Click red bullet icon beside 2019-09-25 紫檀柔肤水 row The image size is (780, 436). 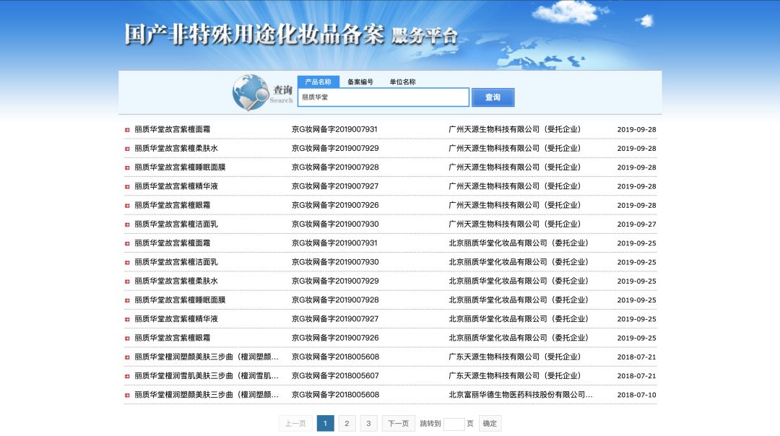[x=127, y=282]
